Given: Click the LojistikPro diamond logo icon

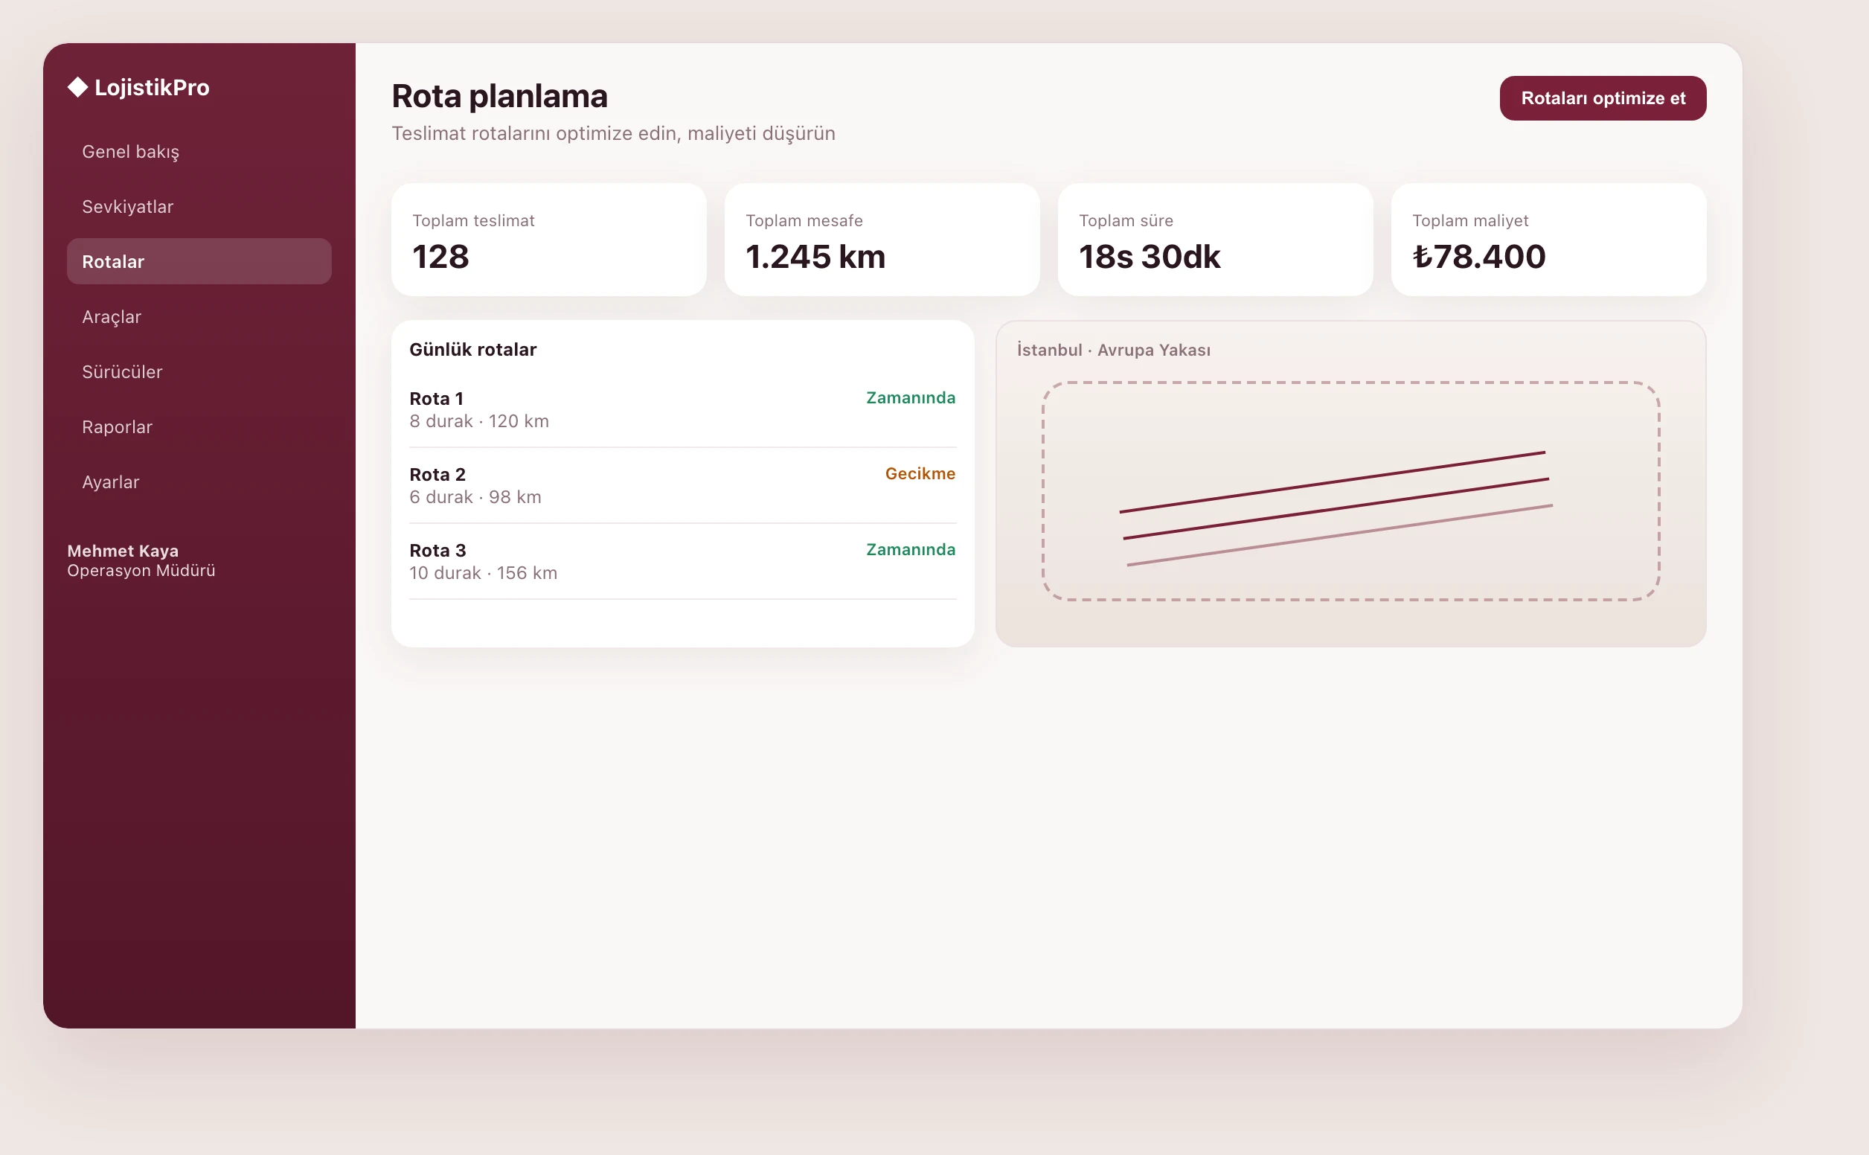Looking at the screenshot, I should coord(77,87).
